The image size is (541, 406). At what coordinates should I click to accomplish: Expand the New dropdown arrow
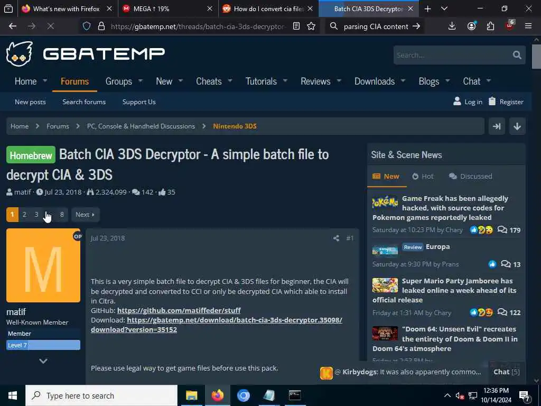(x=181, y=81)
